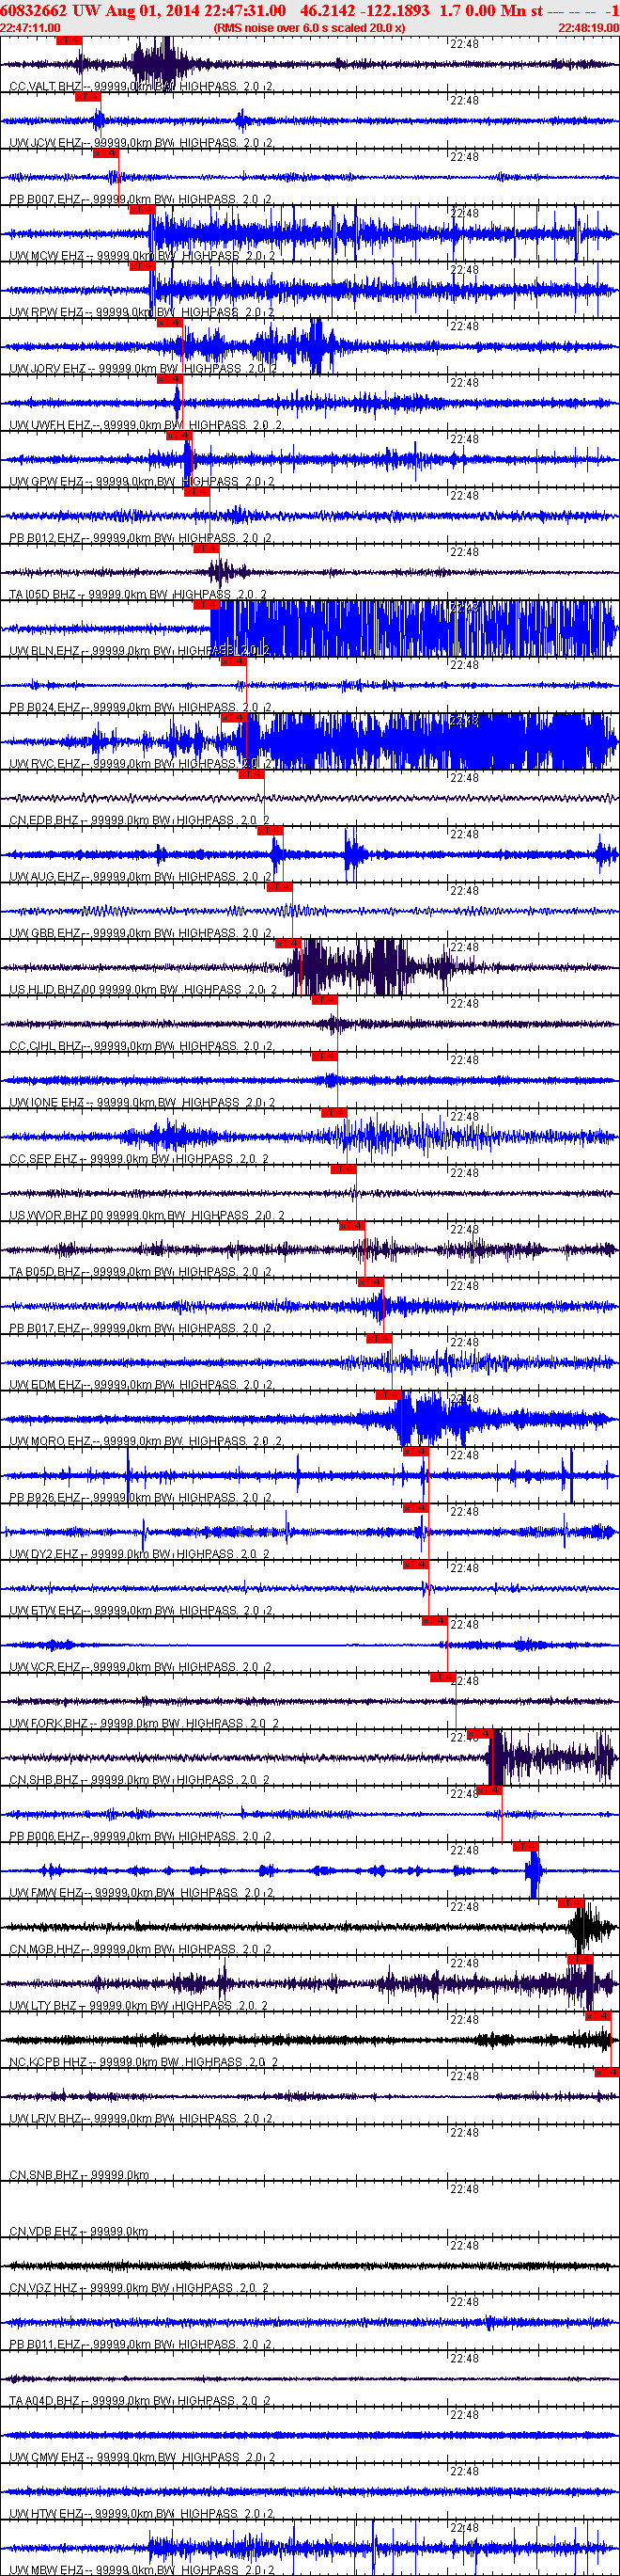Screen dimensions: 620x2576
Task: Select the PB.B017 EHZ station label
Action: point(141,1329)
